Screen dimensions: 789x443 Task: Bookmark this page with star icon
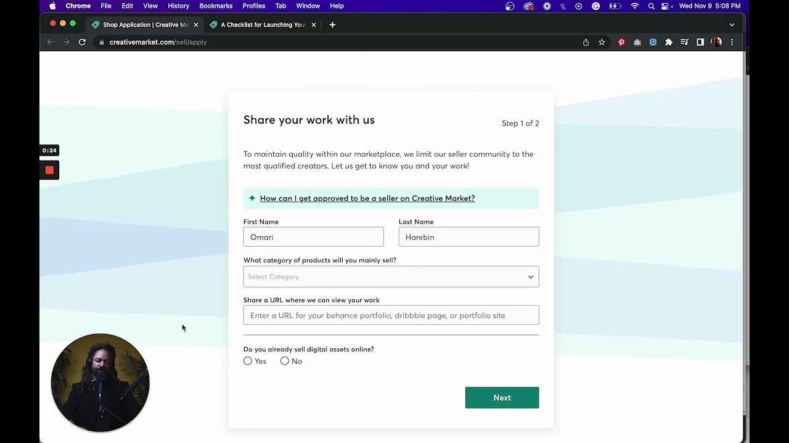click(x=602, y=42)
